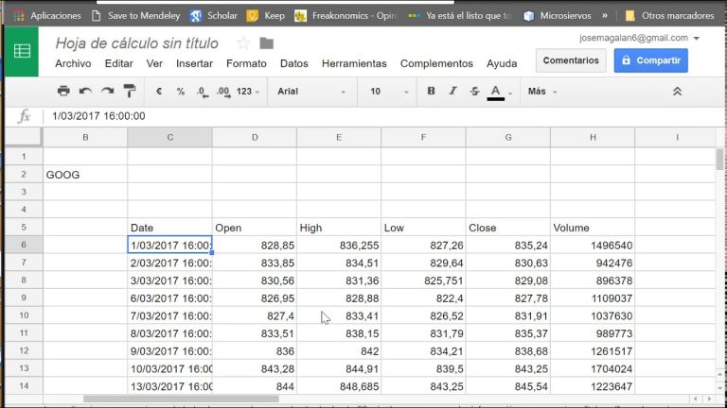Open the Save to Mendeley bookmark
Screen dimensions: 727x408
(x=136, y=16)
